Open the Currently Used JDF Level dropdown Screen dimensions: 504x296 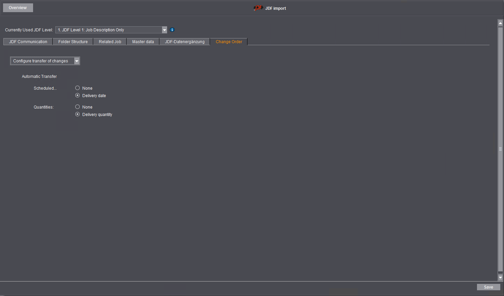click(x=111, y=30)
